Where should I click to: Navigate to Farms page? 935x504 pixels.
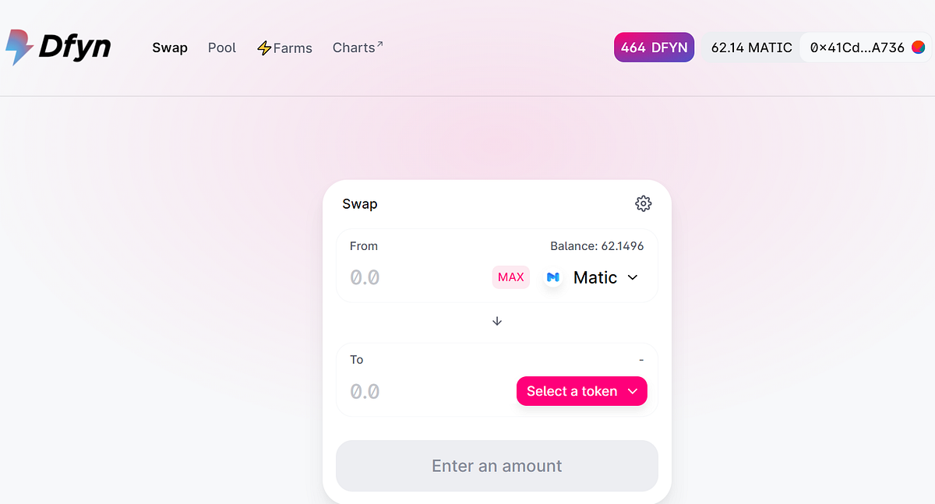coord(293,48)
